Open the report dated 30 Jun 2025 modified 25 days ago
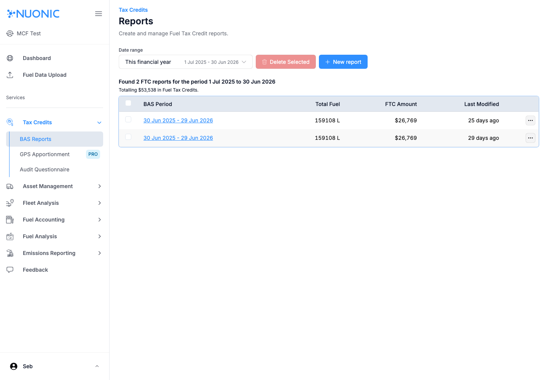The width and height of the screenshot is (548, 380). (178, 120)
